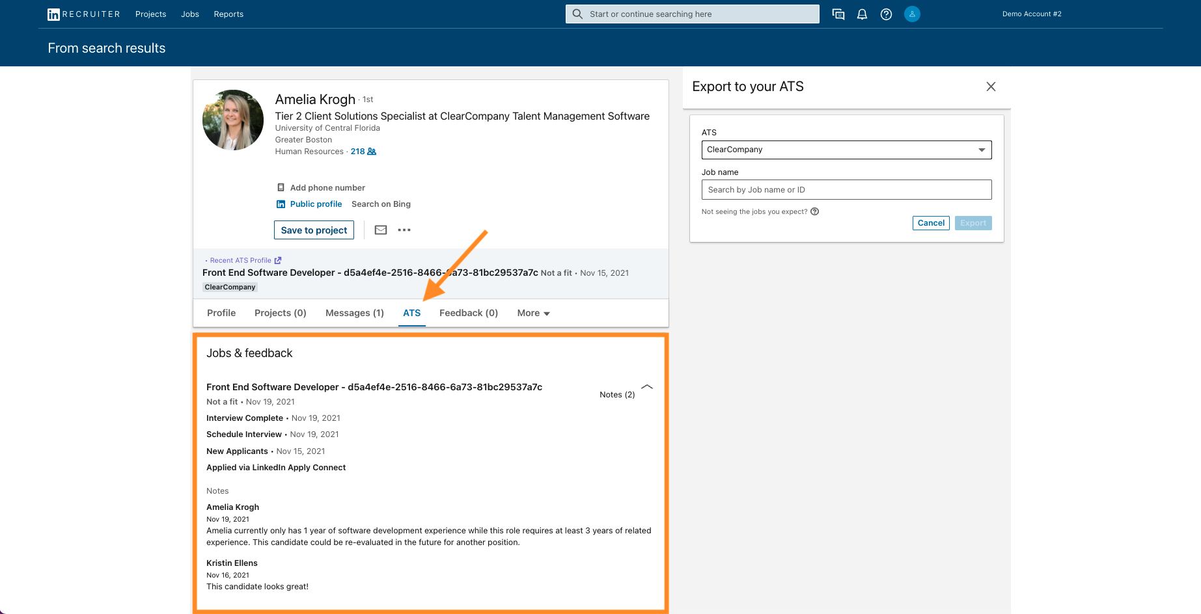Click Add phone number
Viewport: 1201px width, 614px height.
tap(327, 188)
